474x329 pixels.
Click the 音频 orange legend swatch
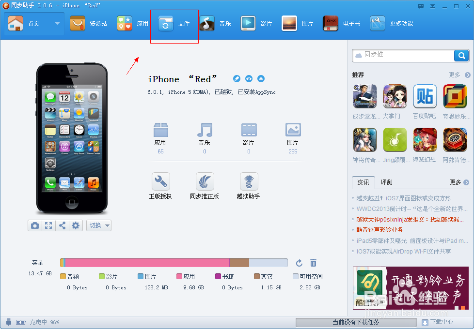pyautogui.click(x=63, y=276)
